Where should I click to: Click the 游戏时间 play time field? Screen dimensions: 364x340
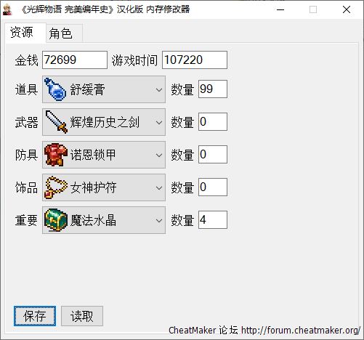[195, 60]
